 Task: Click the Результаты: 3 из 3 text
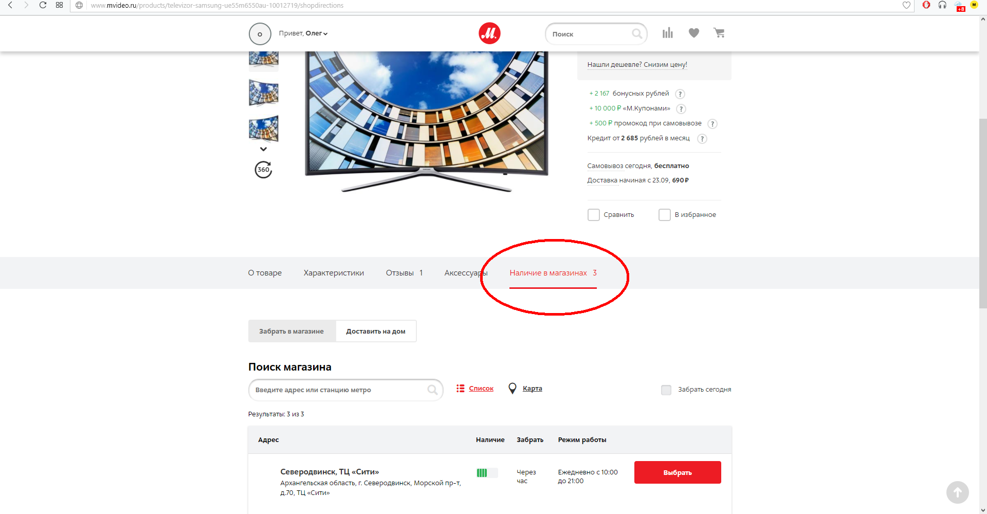pyautogui.click(x=276, y=414)
